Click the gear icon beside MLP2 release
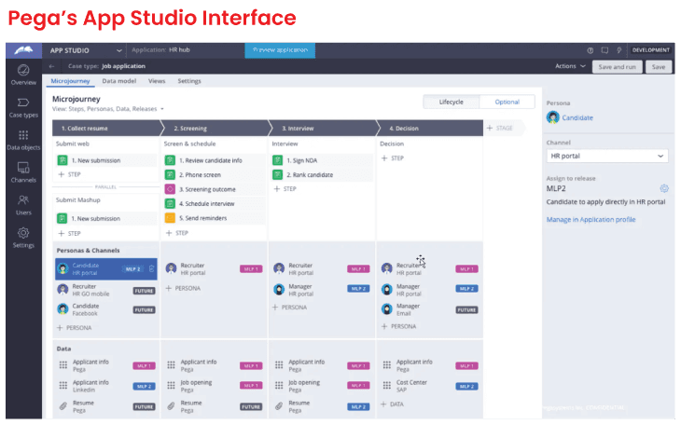This screenshot has width=681, height=425. [x=664, y=188]
